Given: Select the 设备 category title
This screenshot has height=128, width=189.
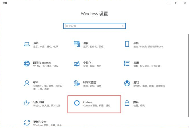Looking at the screenshot, I should pos(86,43).
